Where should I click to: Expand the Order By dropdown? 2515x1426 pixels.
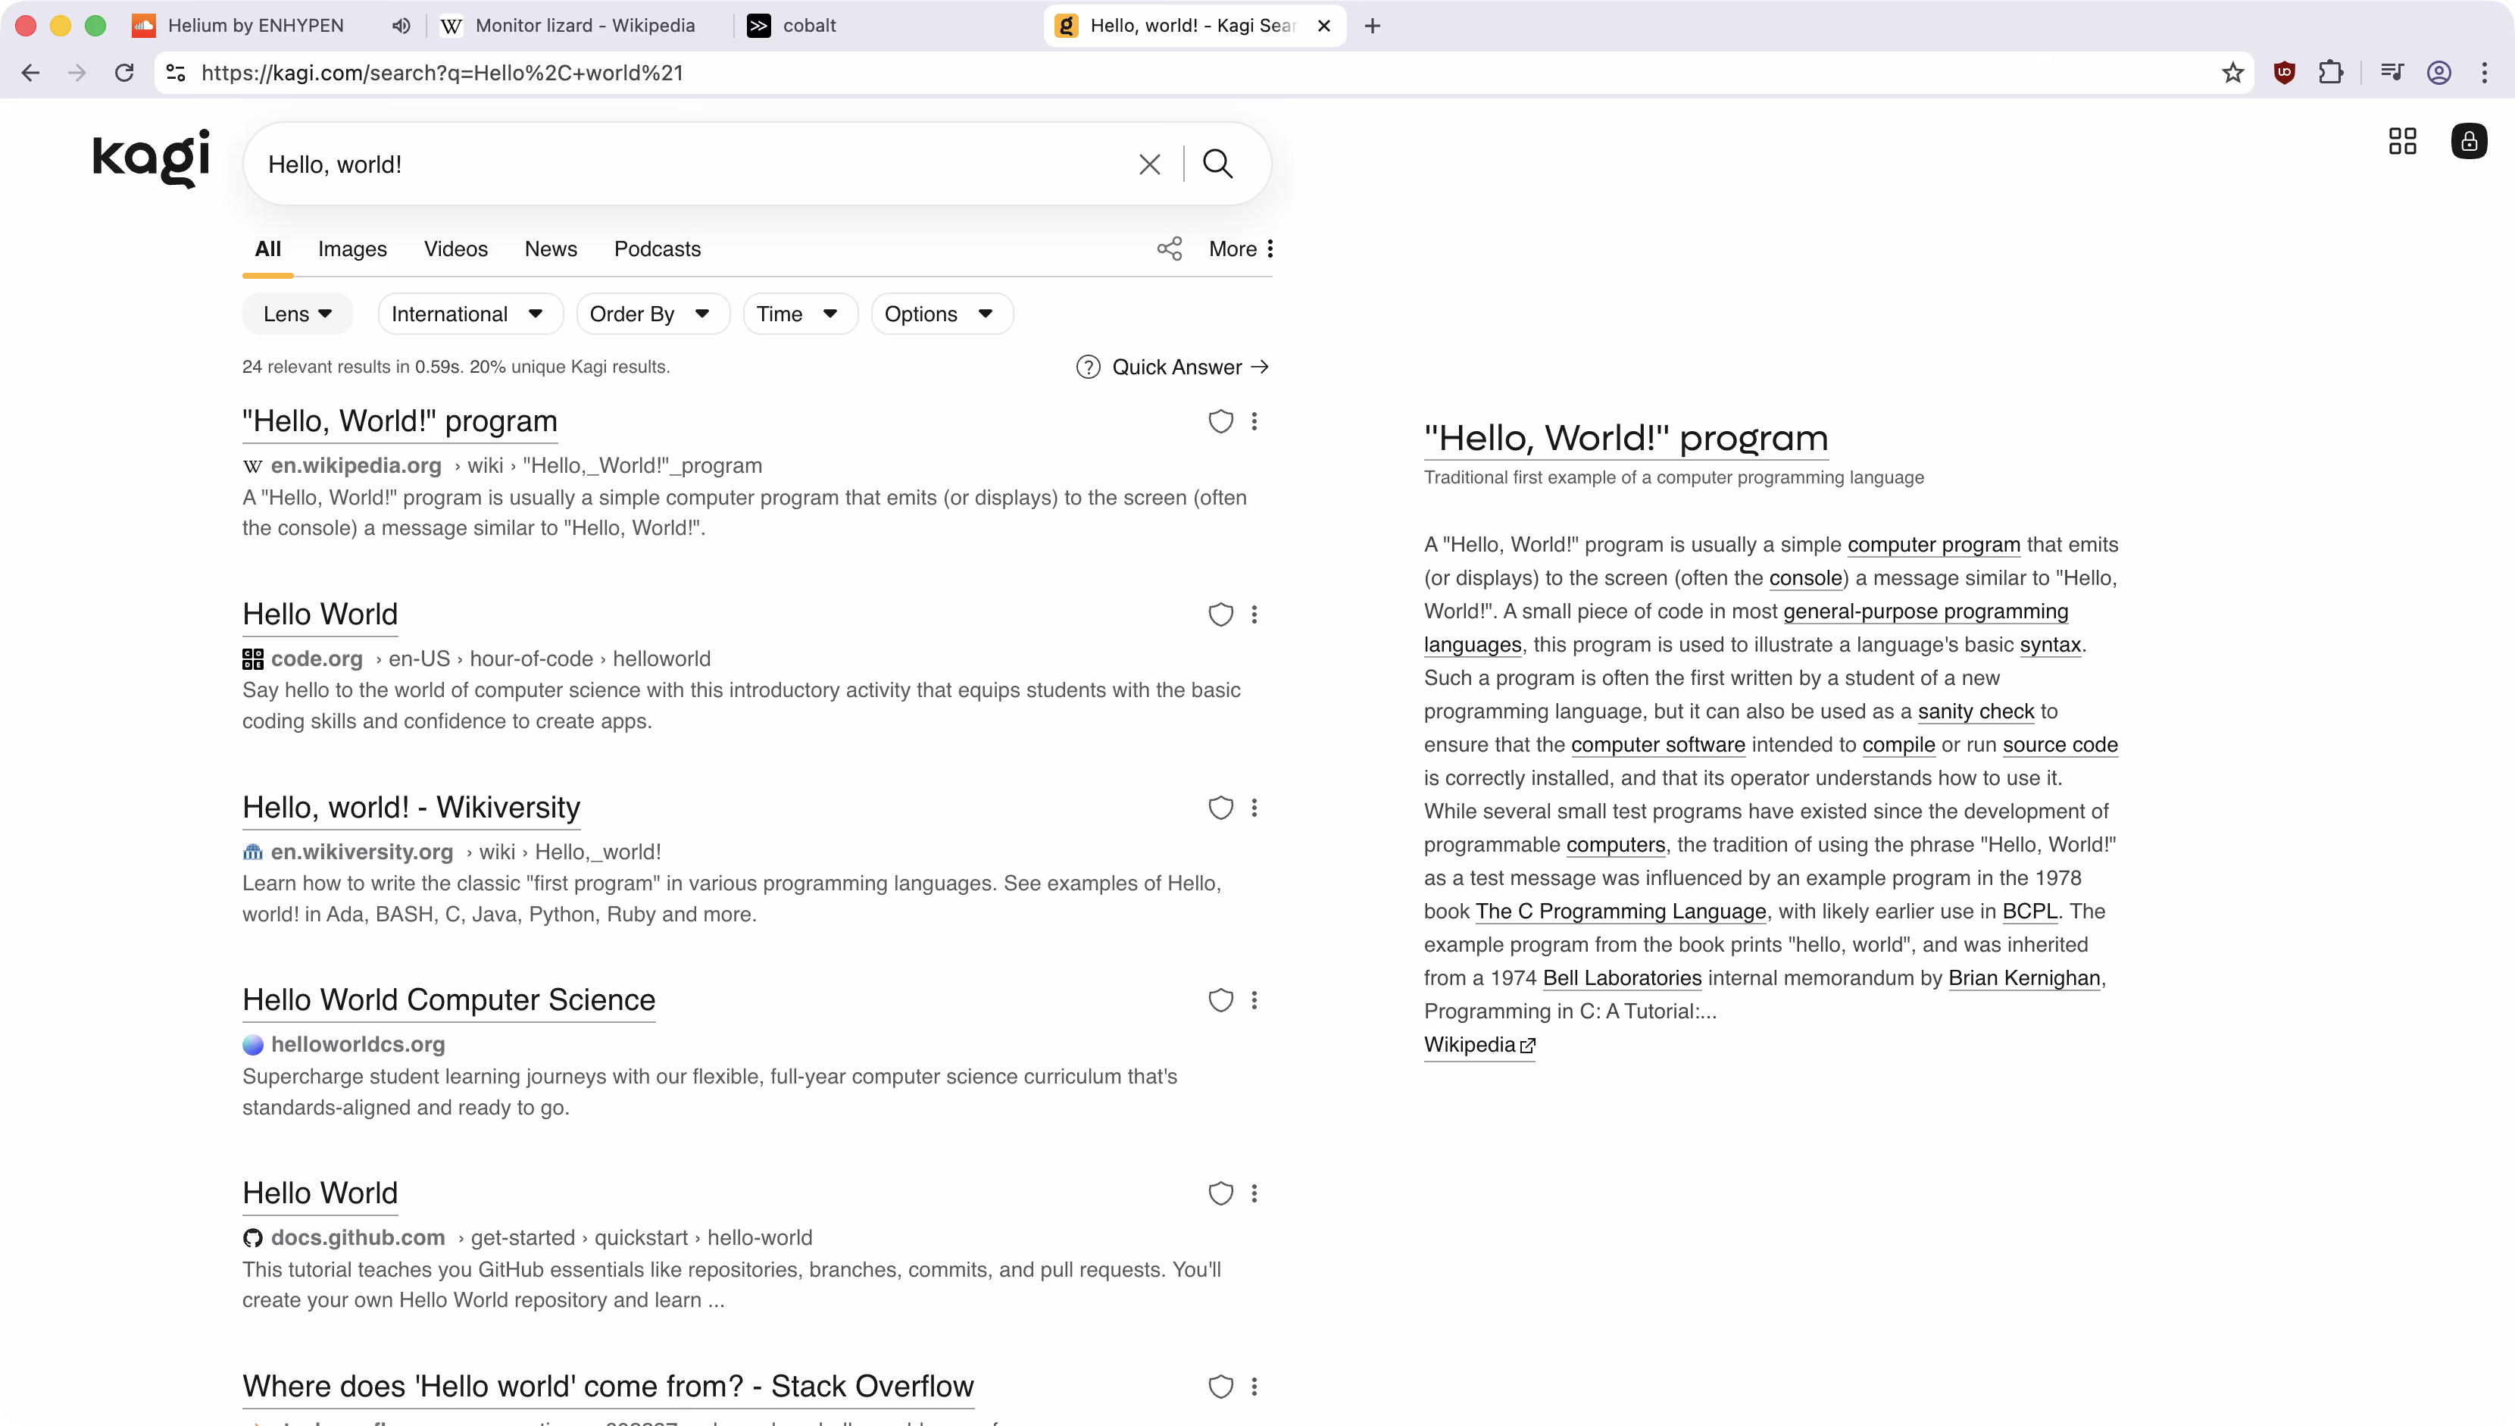[651, 314]
